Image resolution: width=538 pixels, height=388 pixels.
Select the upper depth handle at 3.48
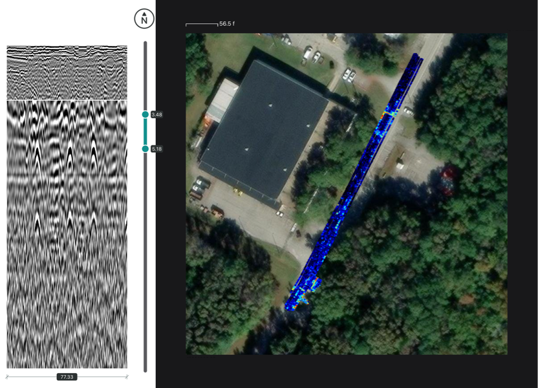click(145, 114)
